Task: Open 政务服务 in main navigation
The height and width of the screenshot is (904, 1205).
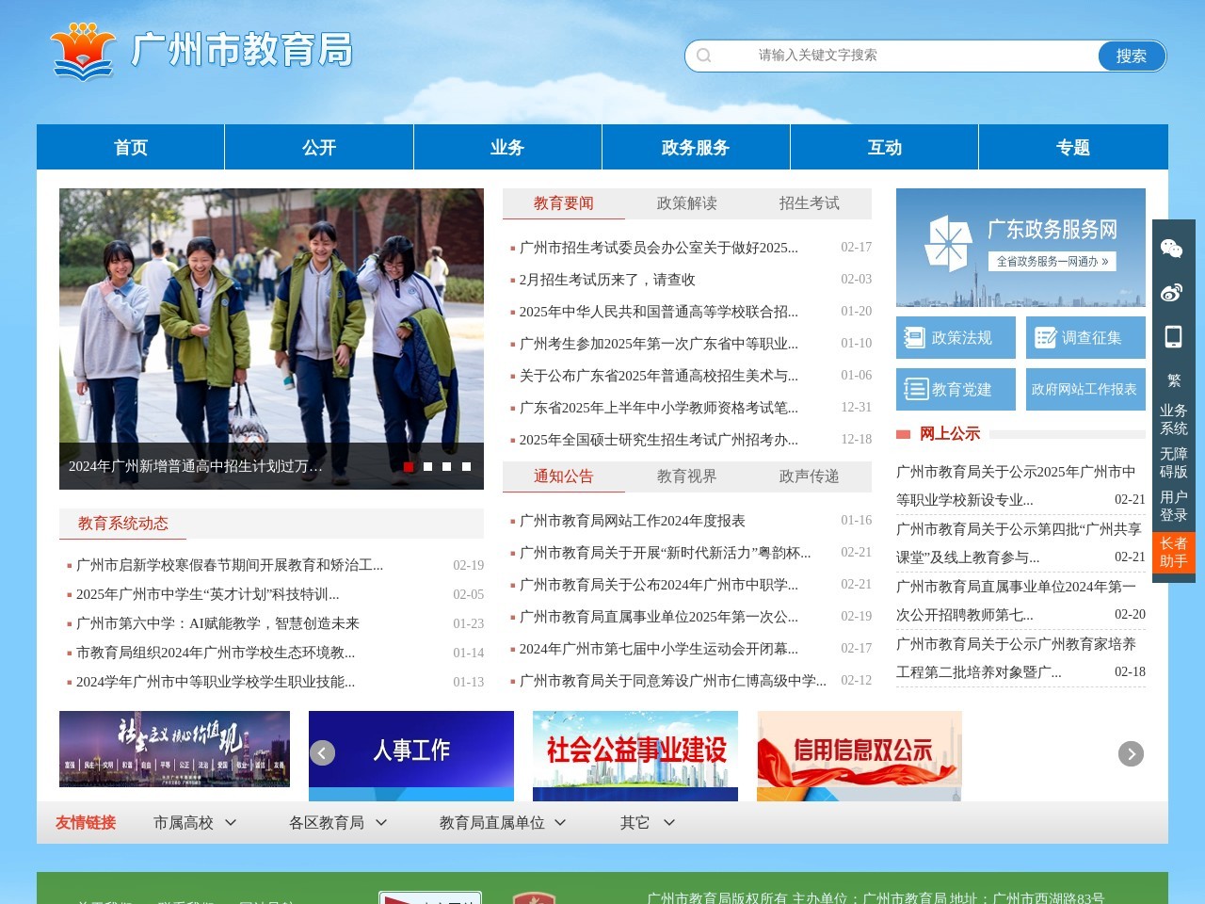Action: tap(696, 147)
